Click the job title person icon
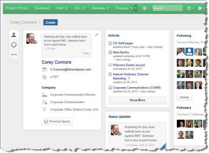209x153 pixels. coord(44,95)
